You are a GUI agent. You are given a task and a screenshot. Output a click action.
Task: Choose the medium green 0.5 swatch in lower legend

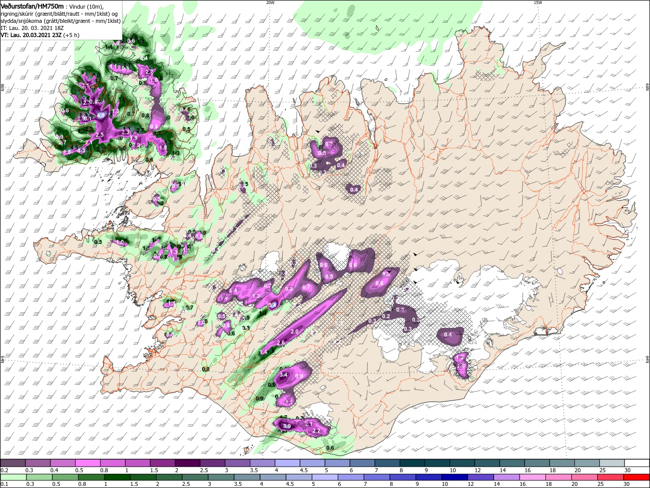pyautogui.click(x=64, y=477)
